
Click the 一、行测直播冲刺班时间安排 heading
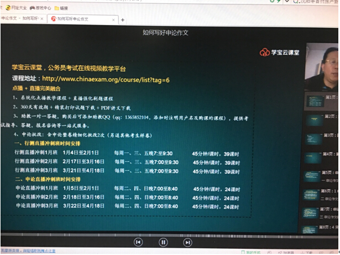tap(48, 143)
